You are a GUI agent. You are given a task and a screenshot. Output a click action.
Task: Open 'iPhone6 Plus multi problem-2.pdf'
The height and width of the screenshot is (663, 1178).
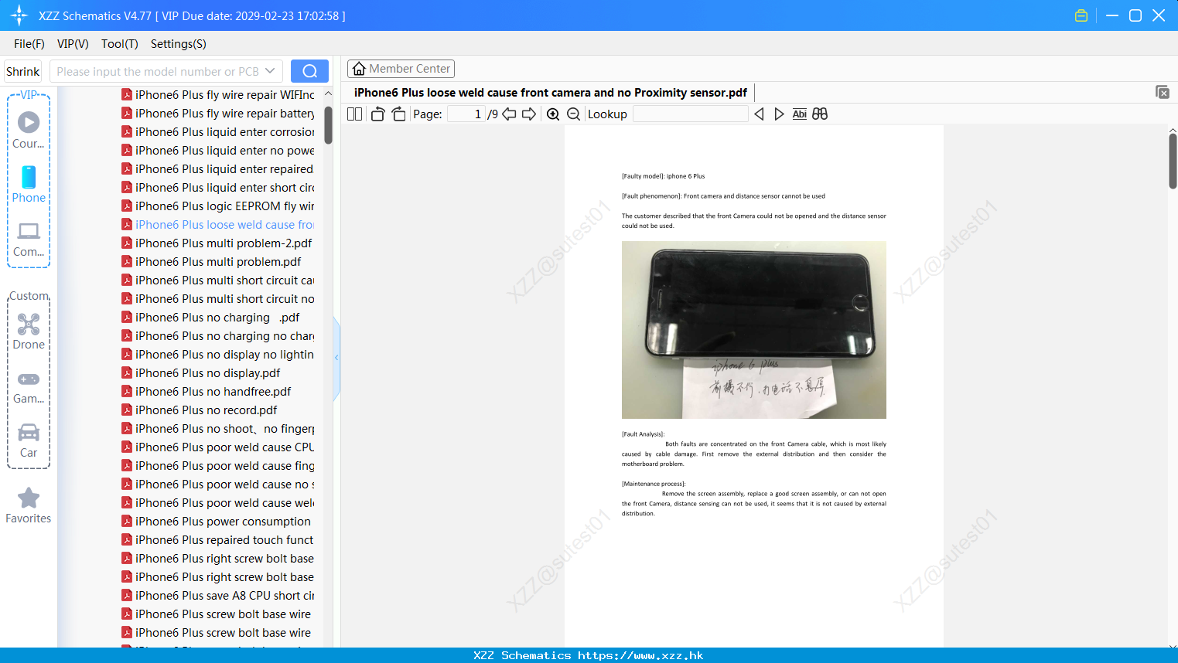217,243
